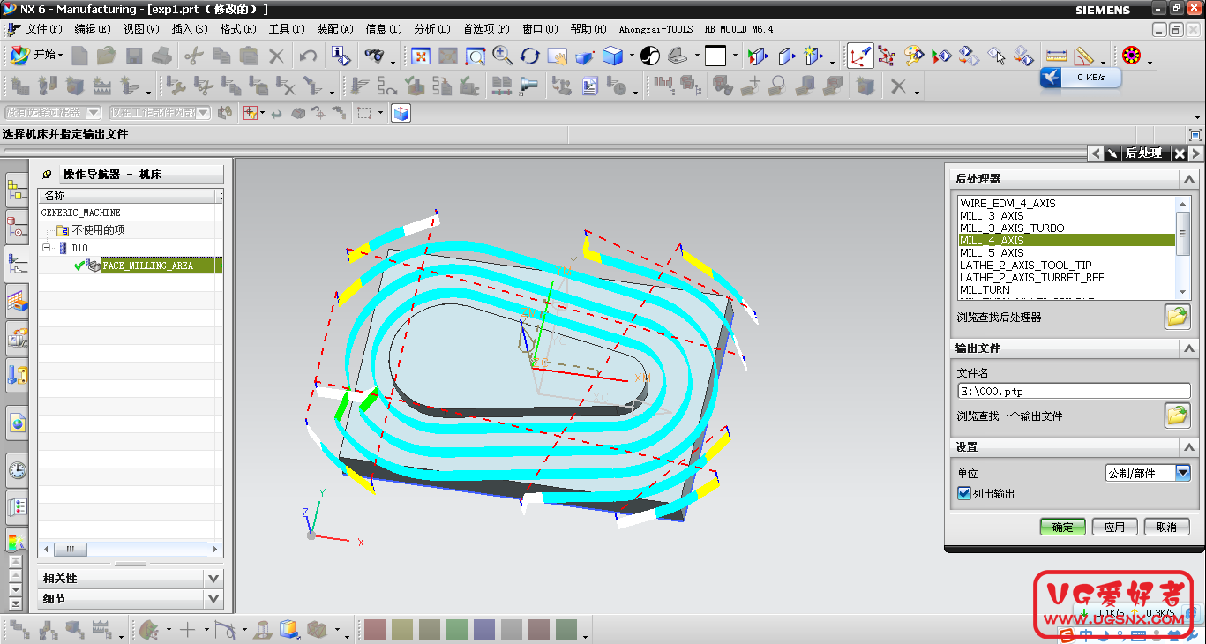Open the 分析 menu
This screenshot has width=1206, height=644.
[x=432, y=29]
